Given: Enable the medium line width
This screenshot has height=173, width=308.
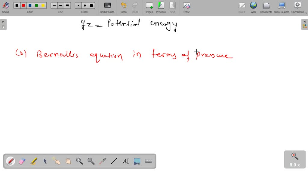Looking at the screenshot, I should pyautogui.click(x=60, y=5).
